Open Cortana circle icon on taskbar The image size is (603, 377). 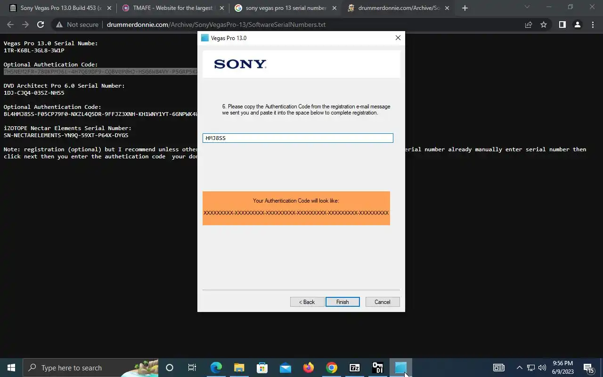coord(170,368)
